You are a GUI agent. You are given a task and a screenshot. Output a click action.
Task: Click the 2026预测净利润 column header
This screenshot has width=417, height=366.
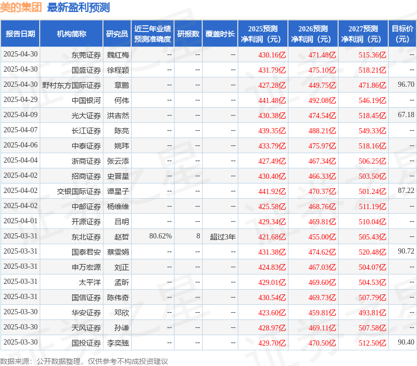(313, 34)
